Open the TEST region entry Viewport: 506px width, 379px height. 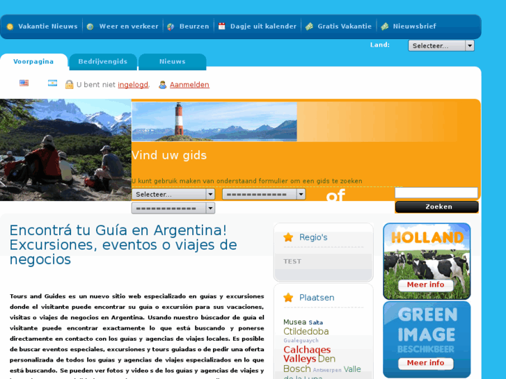[292, 261]
